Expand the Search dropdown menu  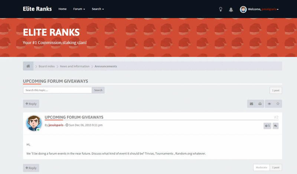(98, 9)
